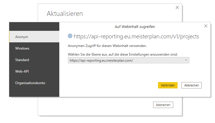Image resolution: width=215 pixels, height=123 pixels.
Task: Click Abbrechen in web content dialog
Action: (x=191, y=85)
